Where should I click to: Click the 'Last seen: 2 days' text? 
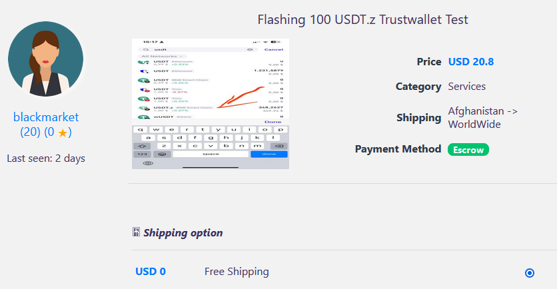click(46, 158)
